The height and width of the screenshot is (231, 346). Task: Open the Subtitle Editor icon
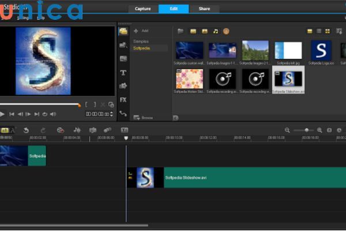pos(125,130)
